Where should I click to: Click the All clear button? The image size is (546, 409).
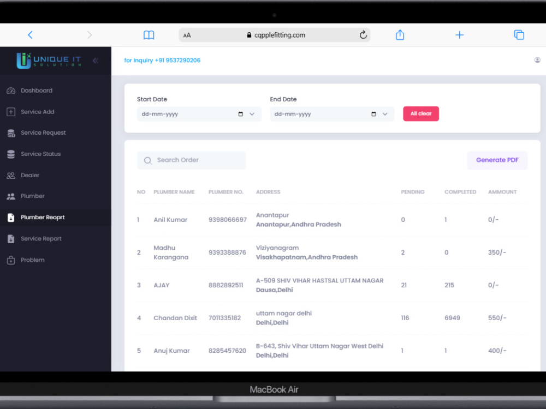(421, 114)
